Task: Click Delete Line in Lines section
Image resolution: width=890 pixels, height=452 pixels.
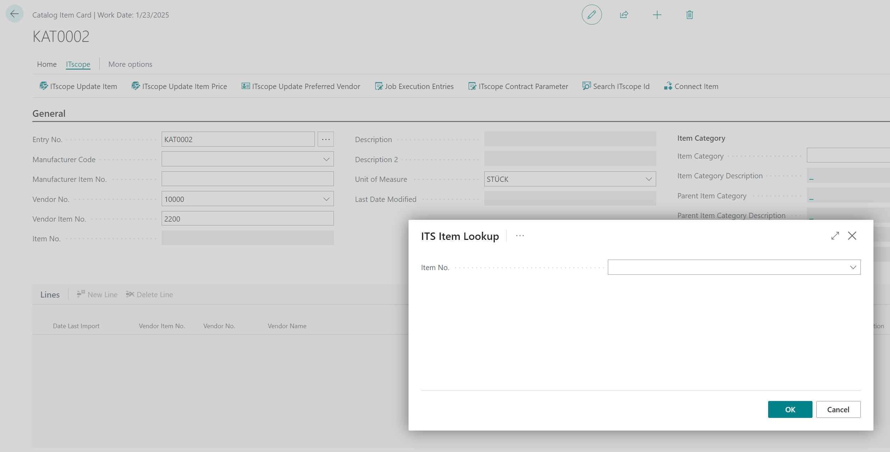Action: click(149, 294)
